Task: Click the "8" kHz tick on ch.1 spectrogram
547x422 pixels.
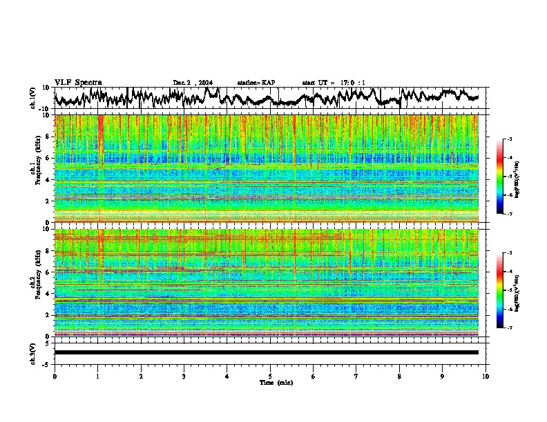Action: click(48, 137)
